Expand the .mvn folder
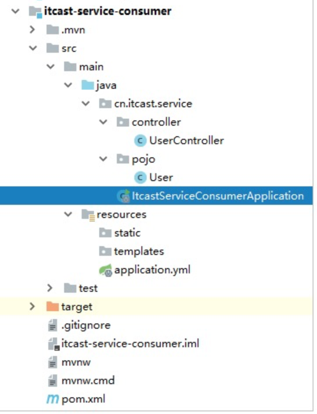 pos(32,29)
